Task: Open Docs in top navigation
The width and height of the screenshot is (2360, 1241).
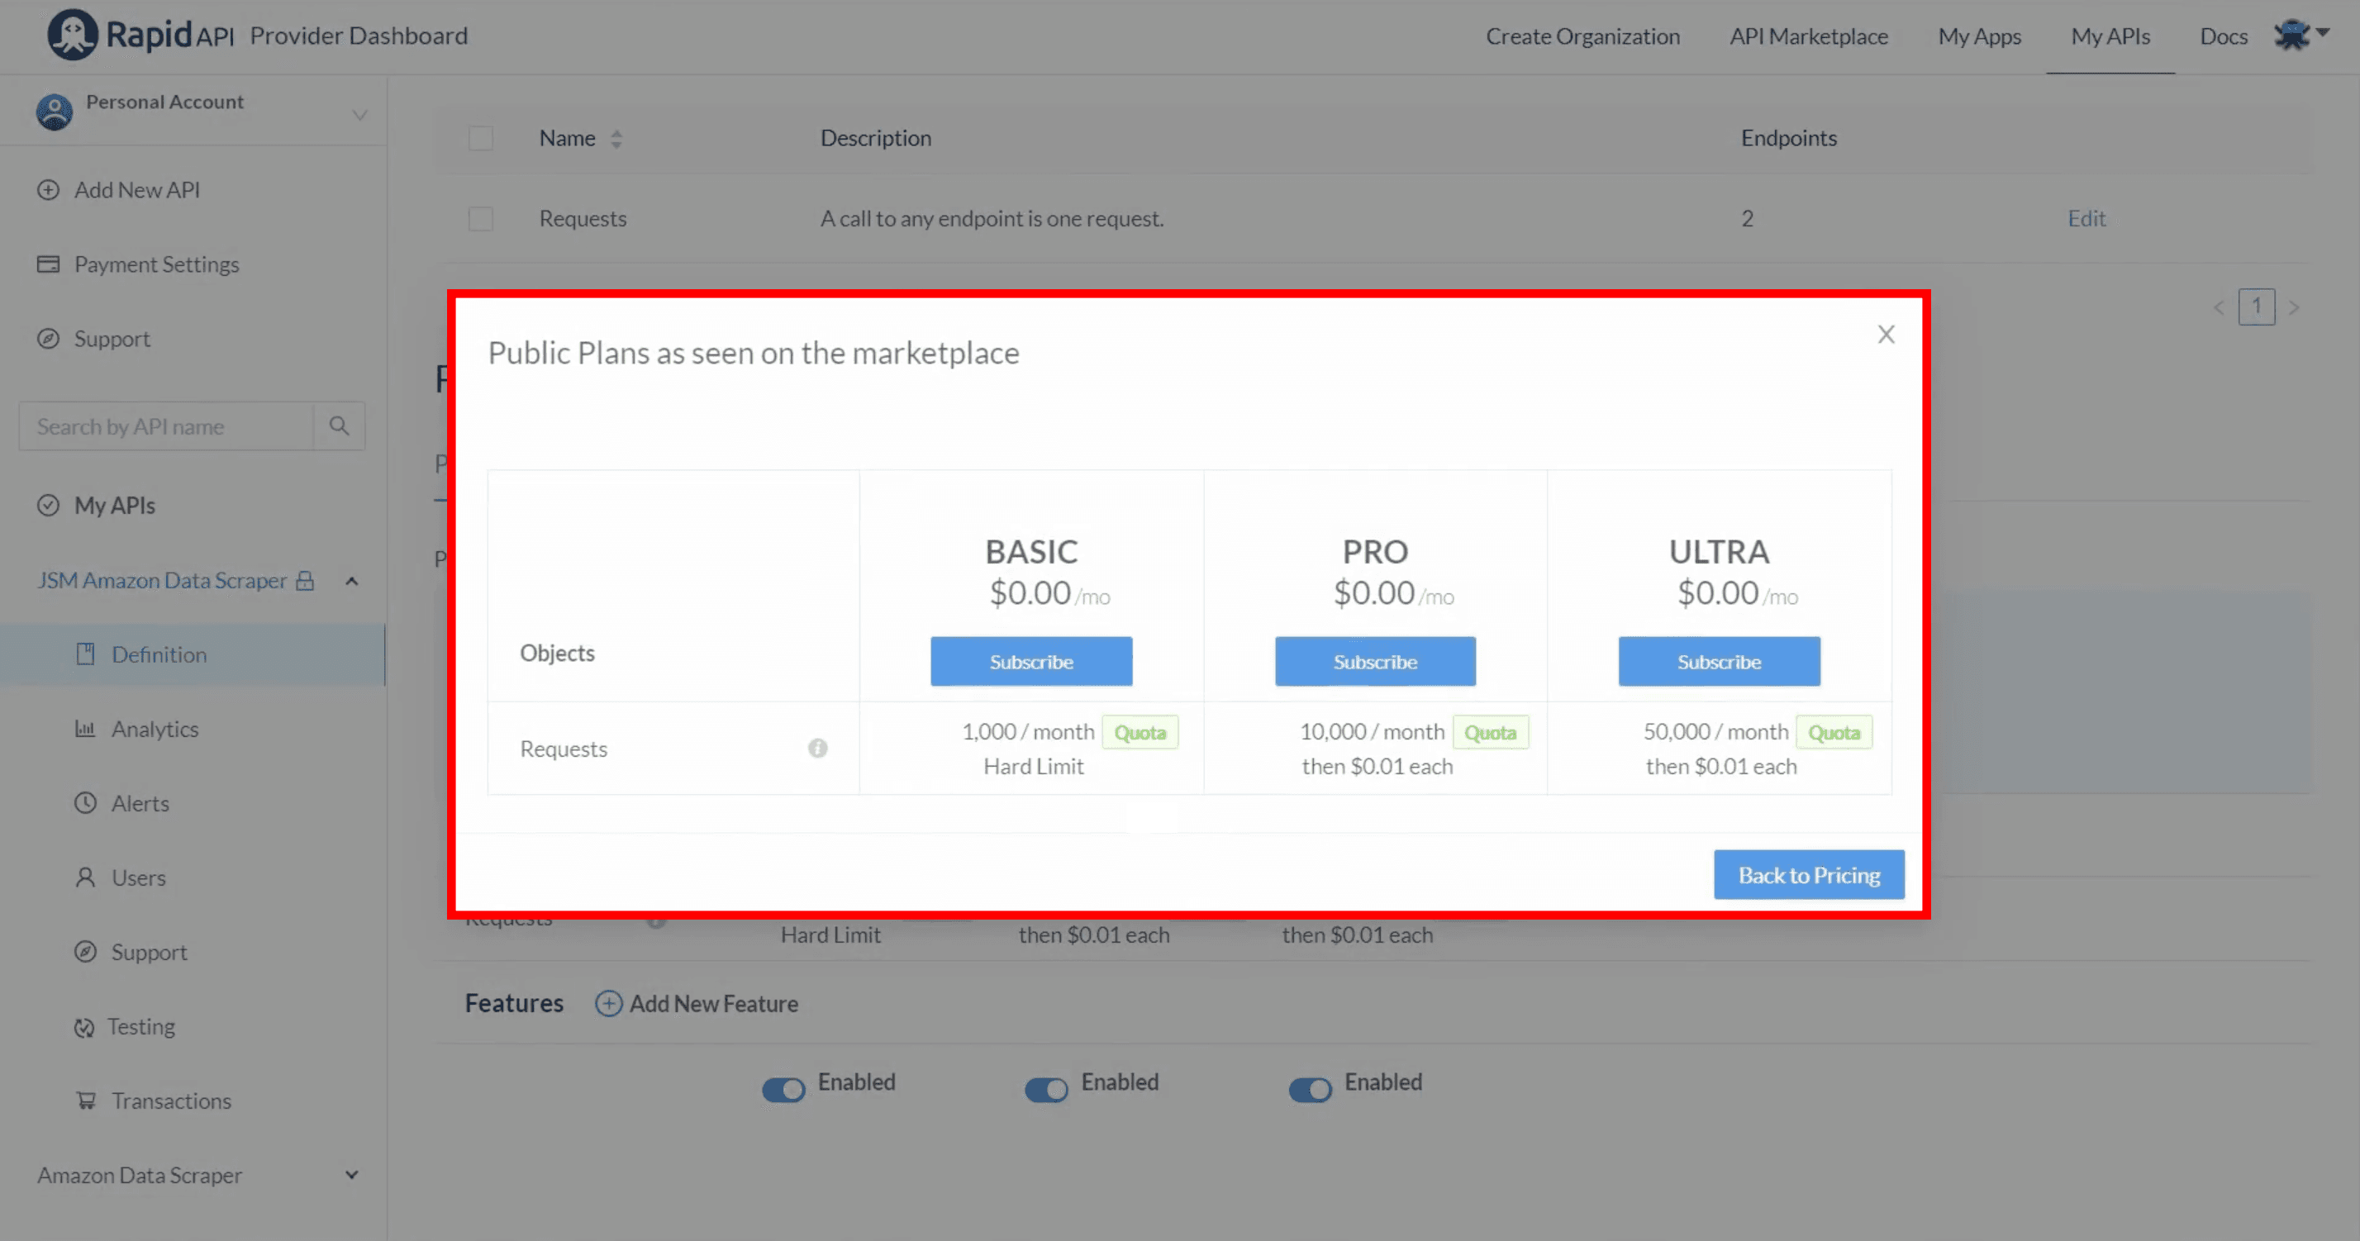Action: pyautogui.click(x=2223, y=36)
